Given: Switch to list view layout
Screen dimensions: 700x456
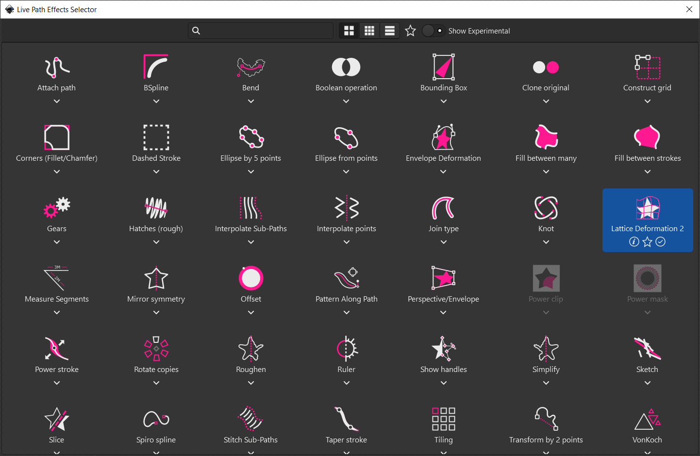Looking at the screenshot, I should pos(390,31).
